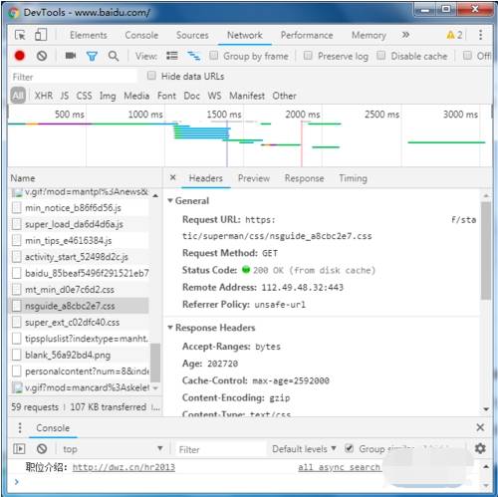Activate the inspect element picker icon
The image size is (498, 497).
click(20, 35)
